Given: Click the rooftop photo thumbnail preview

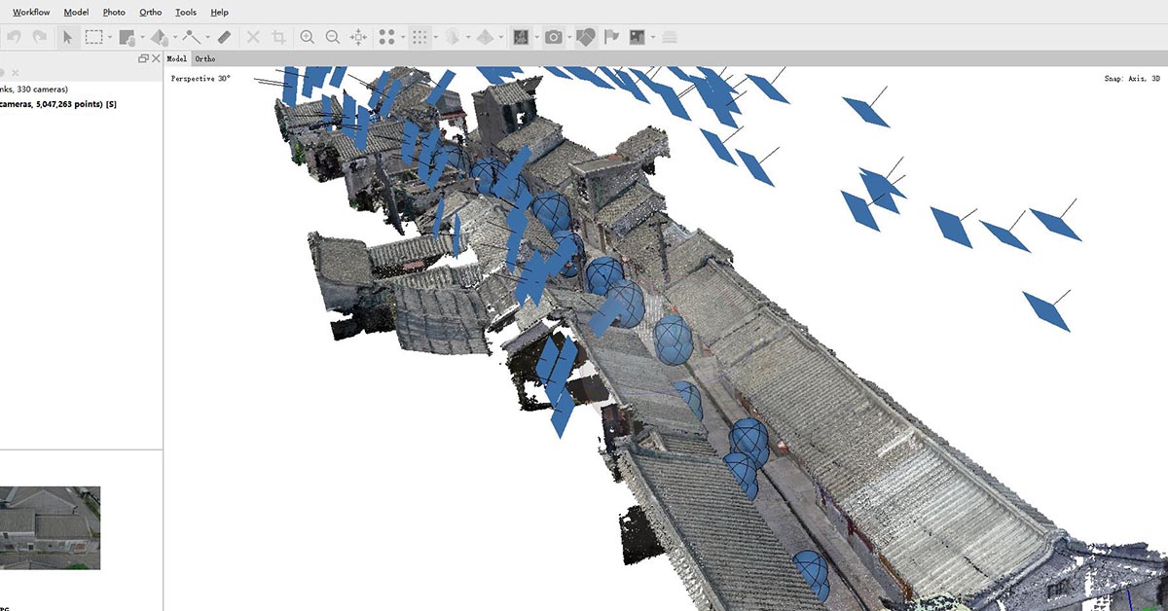Looking at the screenshot, I should click(51, 525).
